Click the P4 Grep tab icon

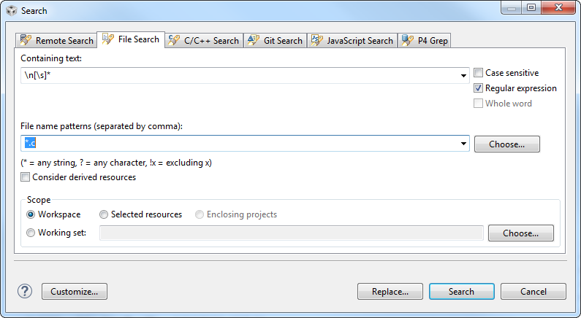coord(408,40)
